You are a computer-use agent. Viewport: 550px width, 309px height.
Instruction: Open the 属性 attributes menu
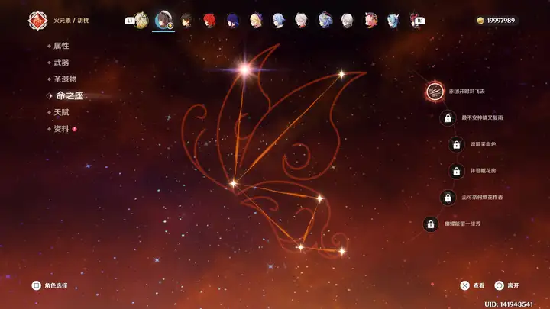[x=61, y=46]
